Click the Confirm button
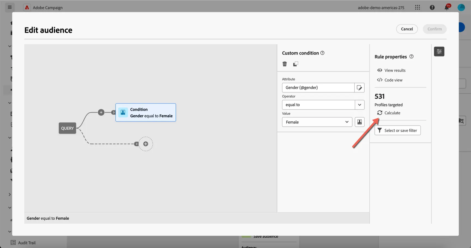 (434, 29)
